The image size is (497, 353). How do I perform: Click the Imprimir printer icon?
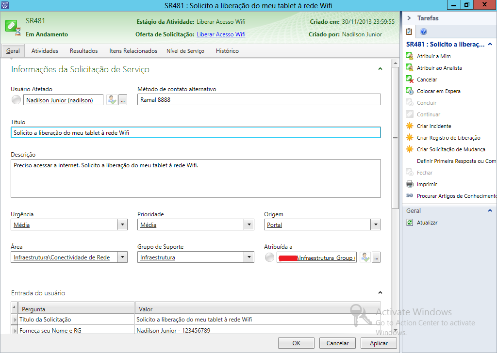(x=410, y=184)
